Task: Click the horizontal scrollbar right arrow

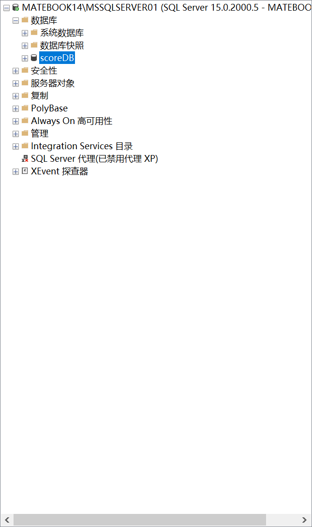Action: pyautogui.click(x=304, y=520)
